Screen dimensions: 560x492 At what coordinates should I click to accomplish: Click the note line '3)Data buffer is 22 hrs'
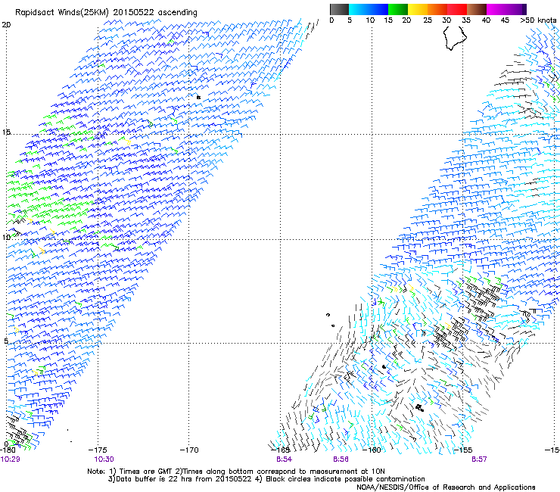point(266,479)
